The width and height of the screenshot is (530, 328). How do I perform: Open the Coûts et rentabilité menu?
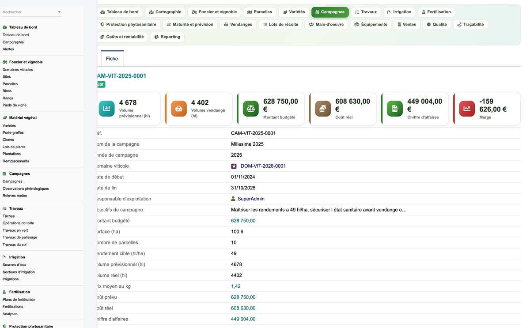[x=122, y=37]
